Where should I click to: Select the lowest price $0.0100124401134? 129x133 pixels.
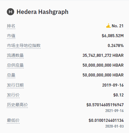106,120
